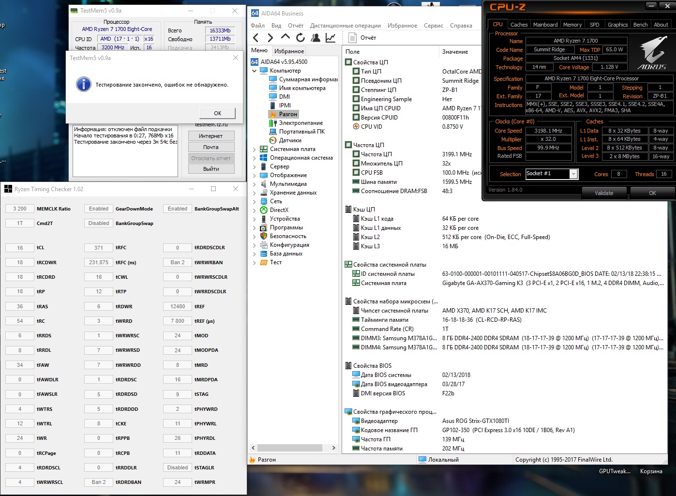Open the Вид menu in AIDA64
Screen dimensions: 676x496
point(276,26)
